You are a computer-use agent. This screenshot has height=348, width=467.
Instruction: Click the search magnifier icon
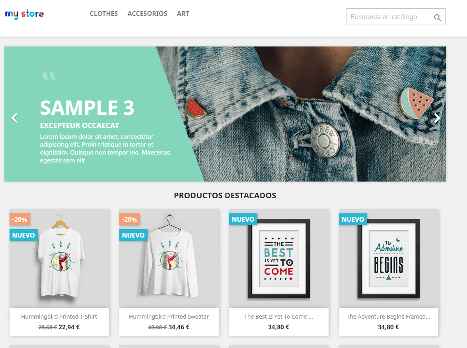(x=437, y=17)
